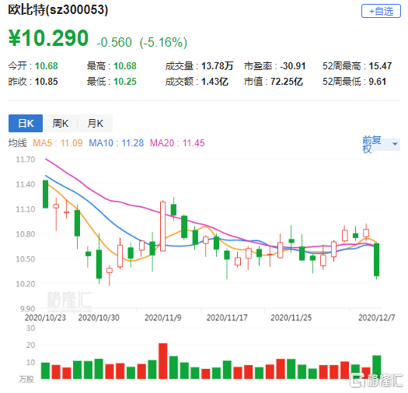Click the tallest red volume bar

tap(163, 361)
